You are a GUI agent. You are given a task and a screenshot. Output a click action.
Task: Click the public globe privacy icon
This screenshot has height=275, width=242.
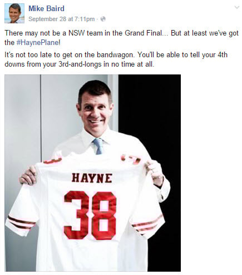coord(103,19)
